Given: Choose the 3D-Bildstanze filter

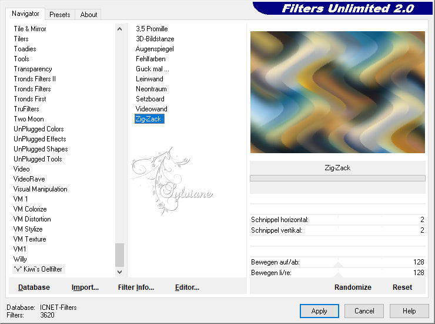Looking at the screenshot, I should 155,39.
